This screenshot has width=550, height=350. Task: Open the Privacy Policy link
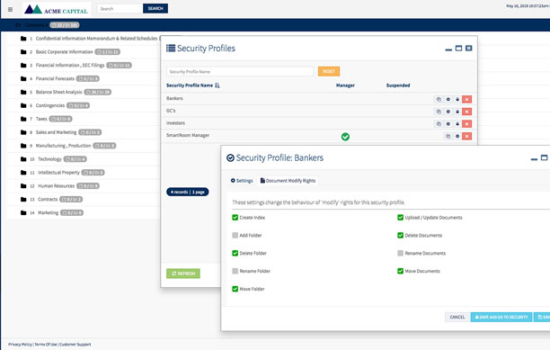[20, 345]
